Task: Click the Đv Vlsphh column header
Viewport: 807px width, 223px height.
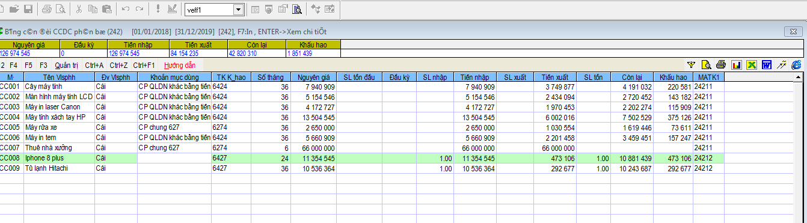Action: [x=116, y=77]
